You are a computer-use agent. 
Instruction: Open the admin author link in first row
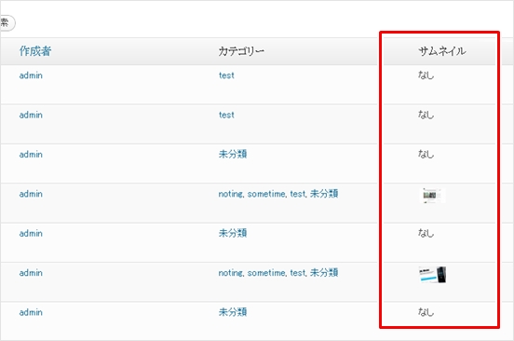(31, 75)
